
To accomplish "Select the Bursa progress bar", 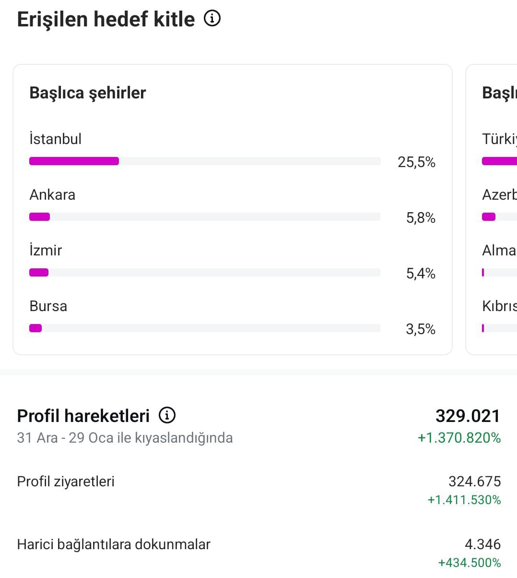I will pyautogui.click(x=205, y=328).
